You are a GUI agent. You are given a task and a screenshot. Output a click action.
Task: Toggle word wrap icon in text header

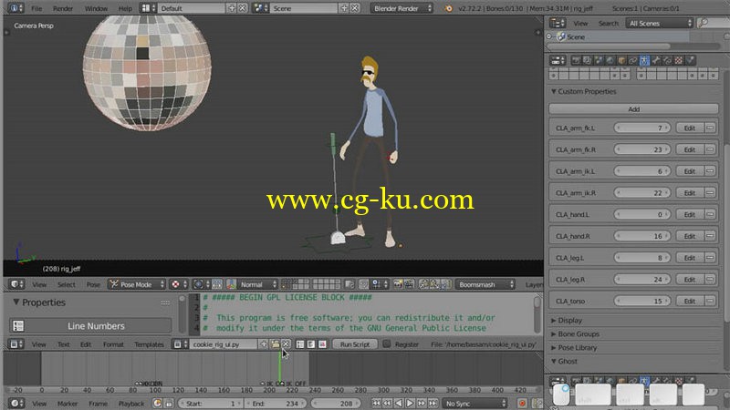[x=311, y=344]
